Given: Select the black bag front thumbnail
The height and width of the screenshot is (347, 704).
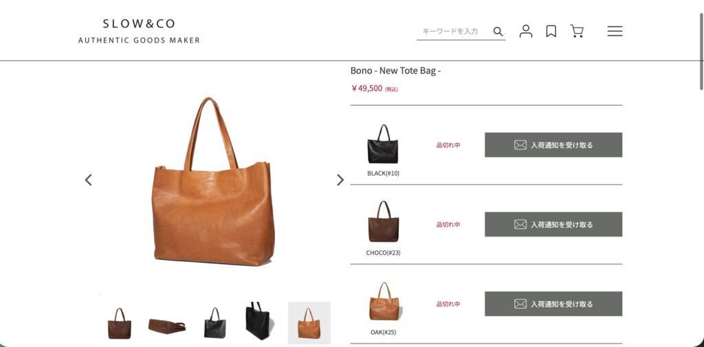Looking at the screenshot, I should tap(215, 323).
